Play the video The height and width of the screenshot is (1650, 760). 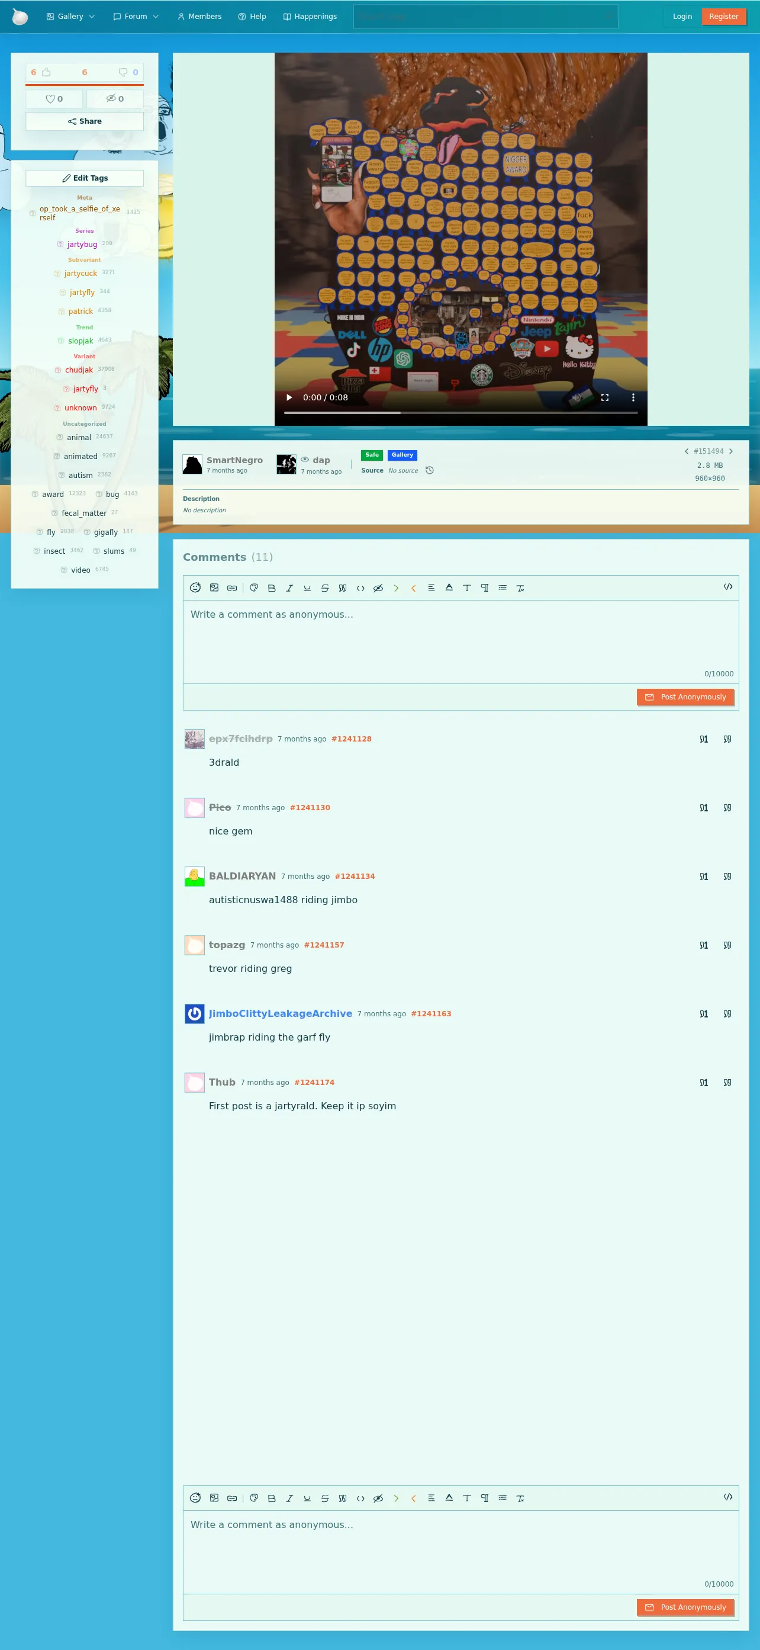click(289, 398)
